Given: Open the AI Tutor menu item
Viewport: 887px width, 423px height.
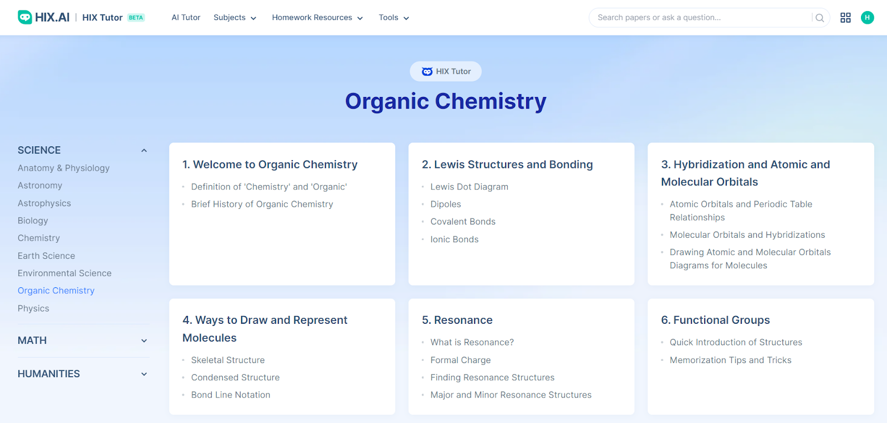Looking at the screenshot, I should point(186,18).
